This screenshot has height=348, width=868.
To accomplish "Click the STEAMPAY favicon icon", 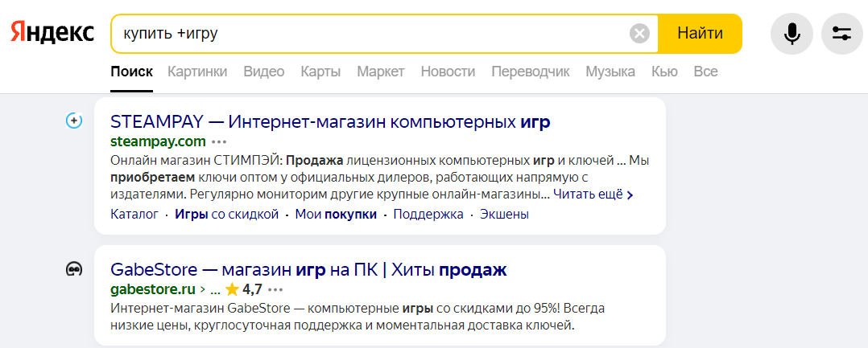I will point(73,121).
